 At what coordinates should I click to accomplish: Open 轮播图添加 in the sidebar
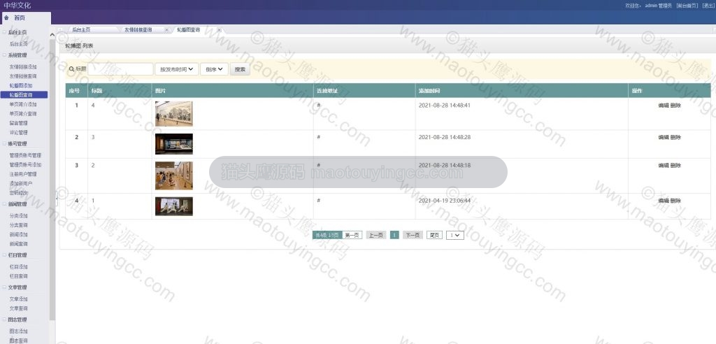21,85
